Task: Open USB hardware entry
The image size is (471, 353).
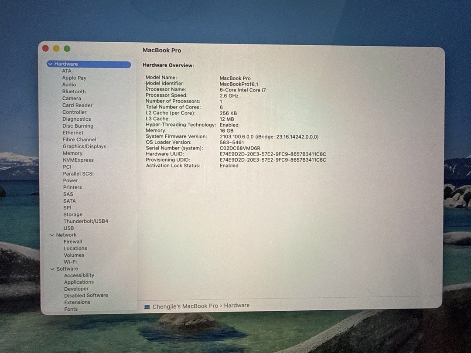Action: pyautogui.click(x=68, y=228)
